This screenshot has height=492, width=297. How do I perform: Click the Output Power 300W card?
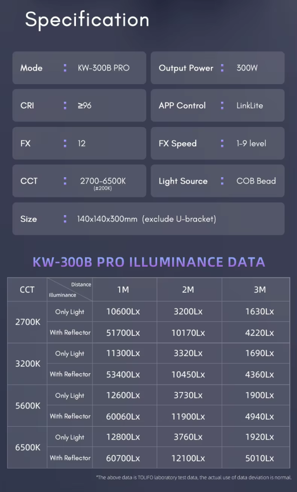[218, 68]
